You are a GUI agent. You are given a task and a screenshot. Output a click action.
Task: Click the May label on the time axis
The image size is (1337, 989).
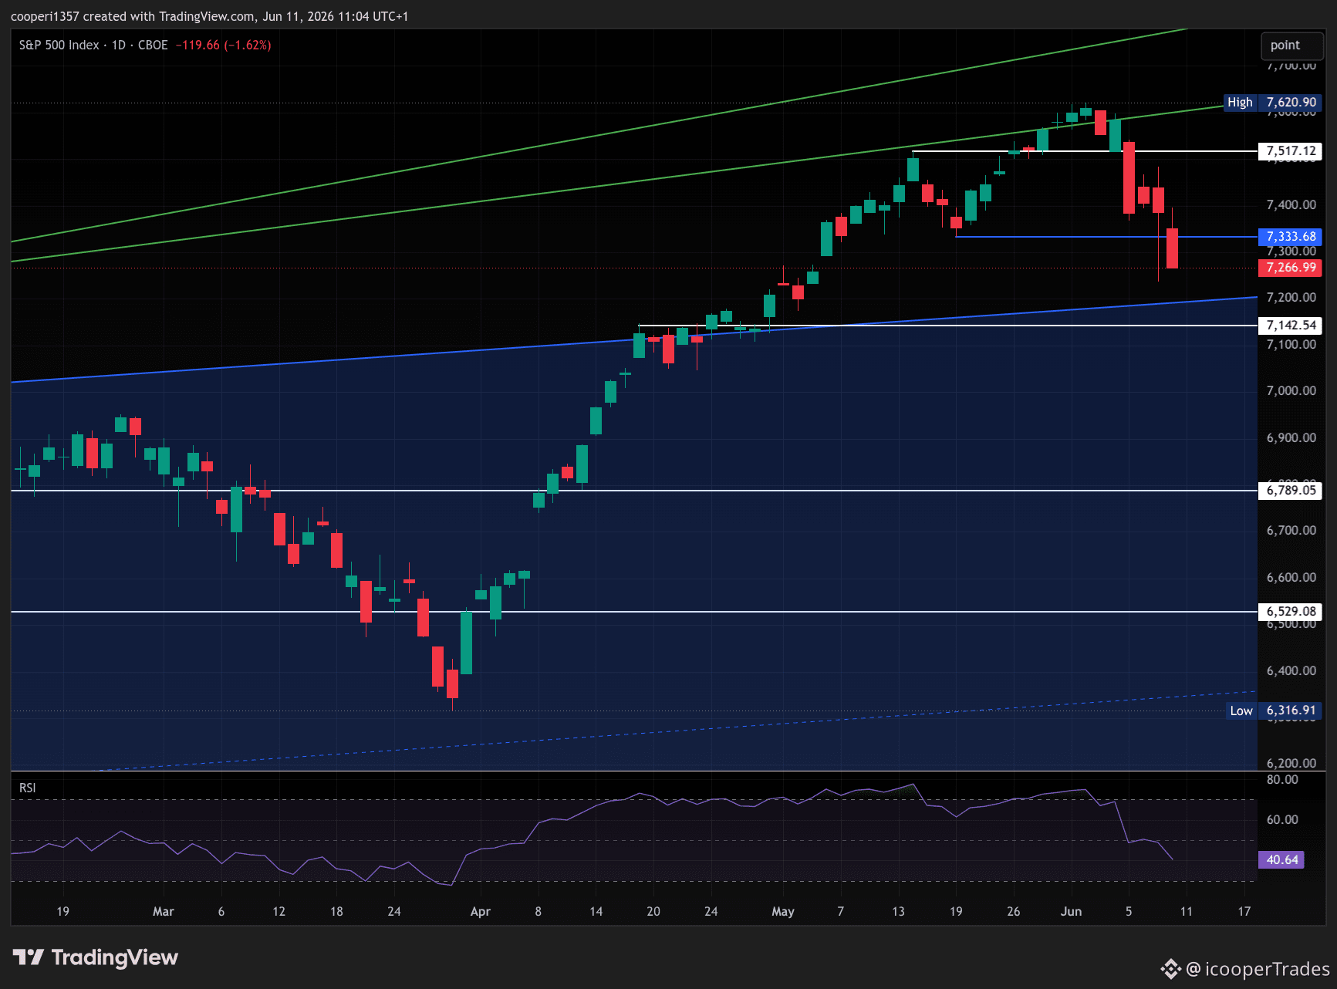coord(783,911)
